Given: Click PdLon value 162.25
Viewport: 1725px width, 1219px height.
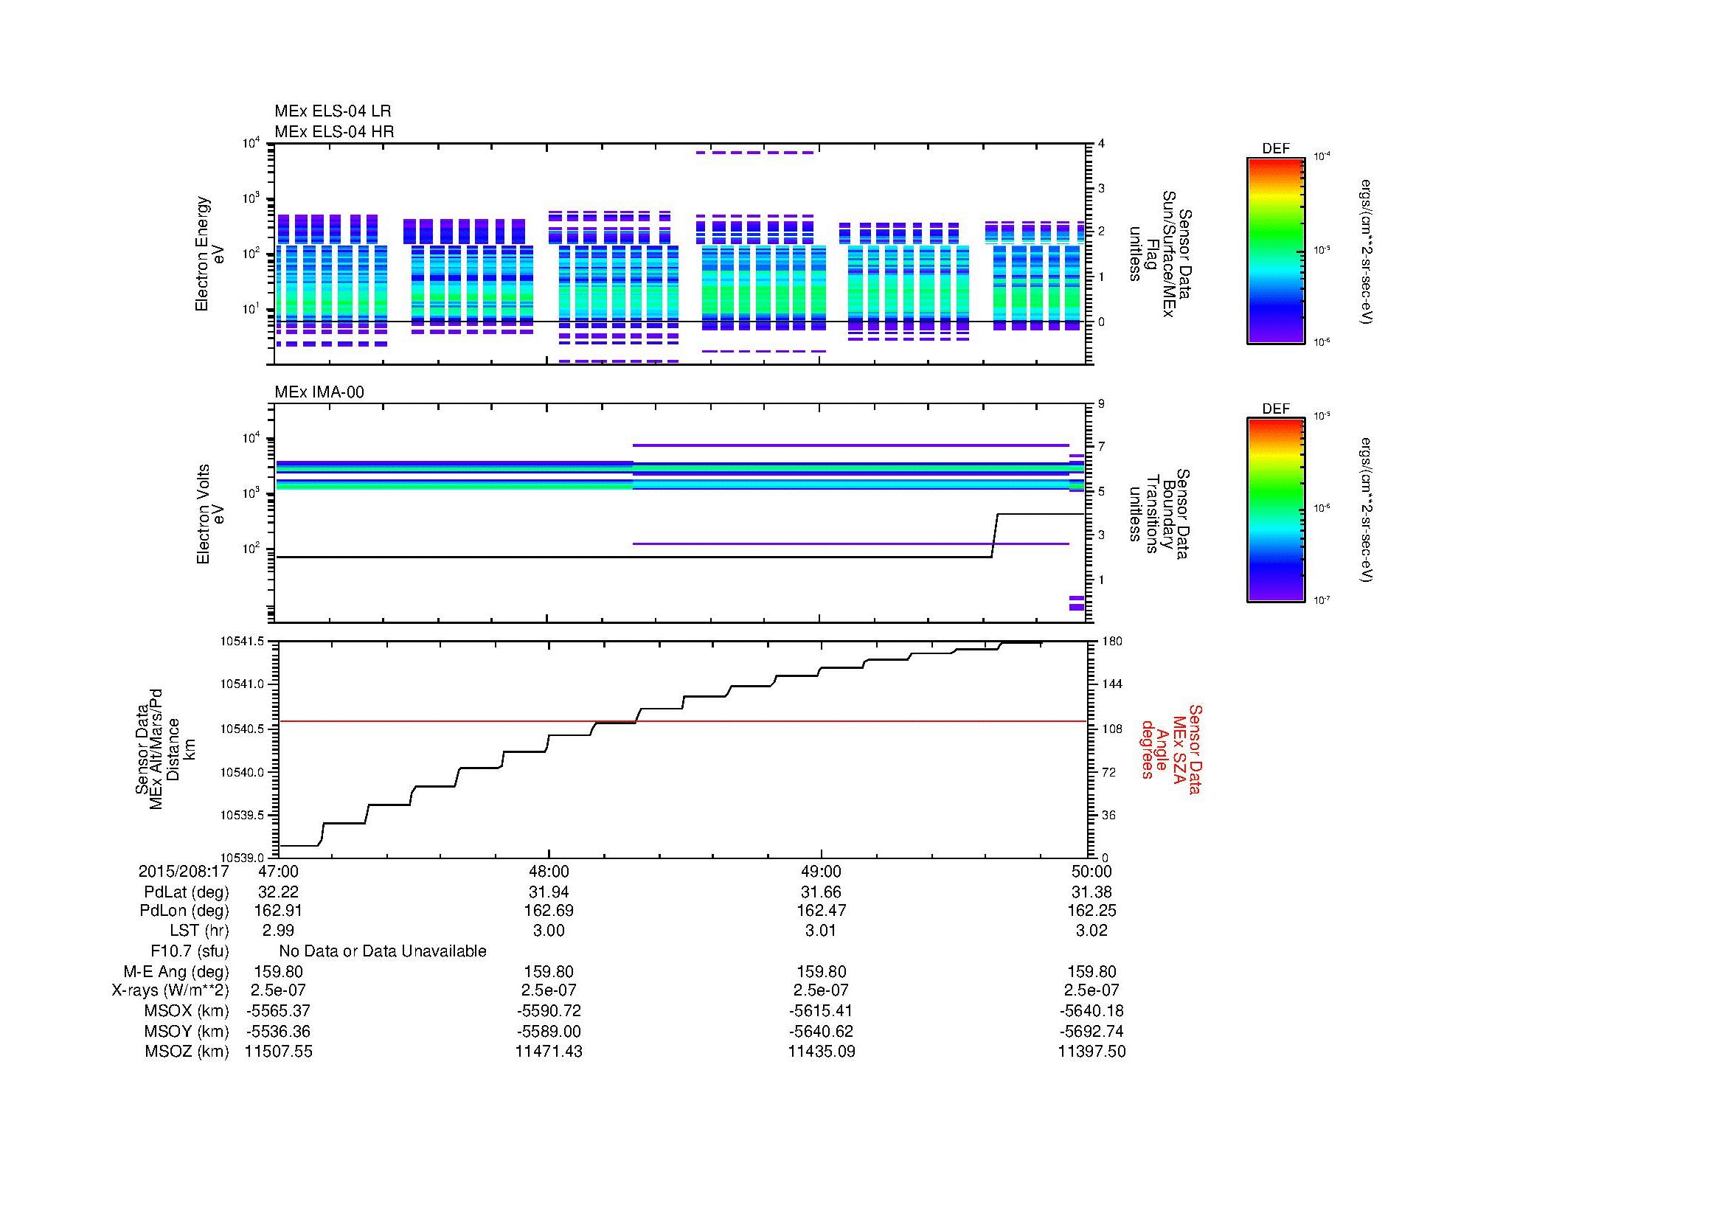Looking at the screenshot, I should pos(1091,910).
